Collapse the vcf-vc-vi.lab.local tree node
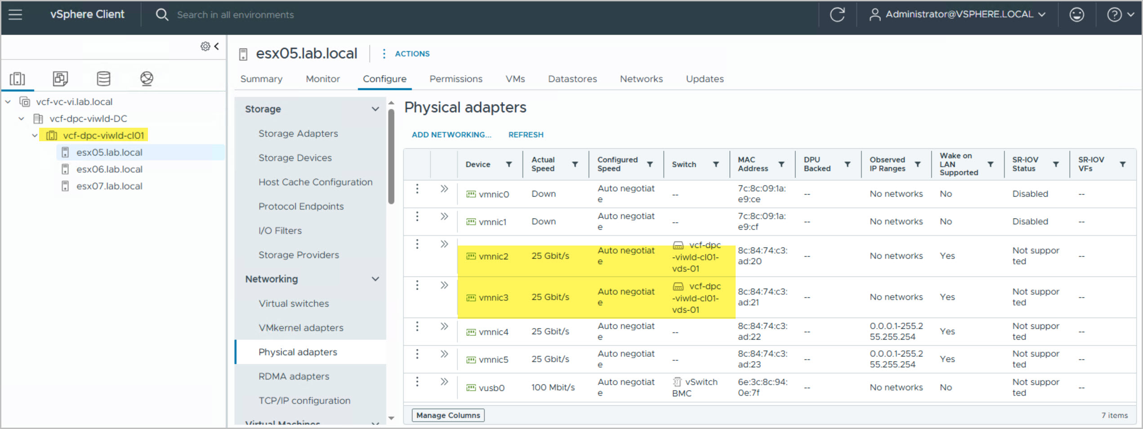The width and height of the screenshot is (1143, 429). [x=8, y=102]
